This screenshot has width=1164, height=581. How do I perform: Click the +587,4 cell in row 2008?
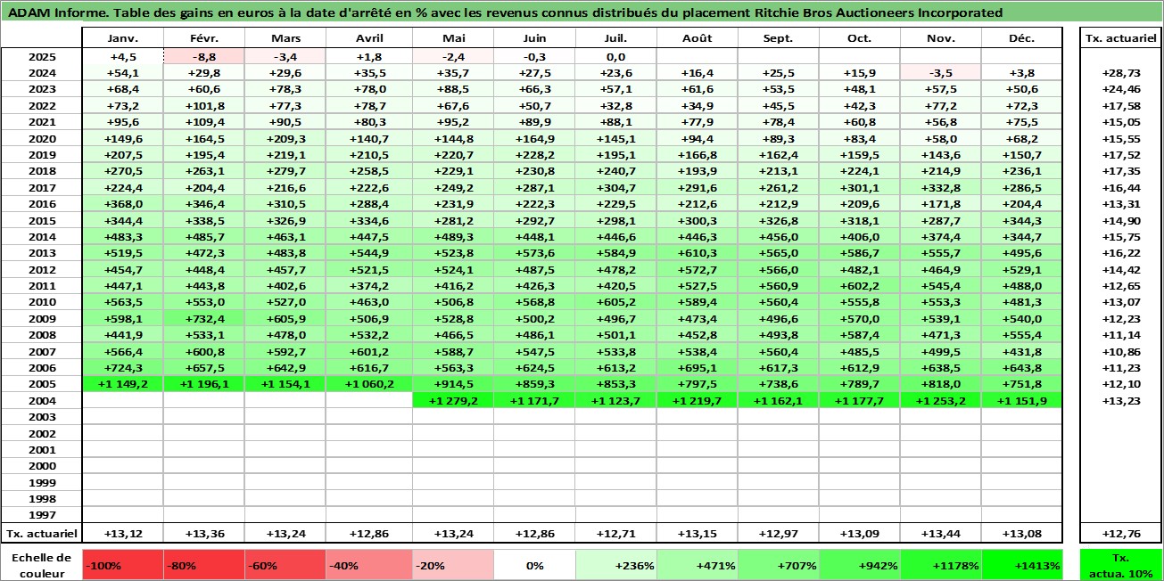860,335
